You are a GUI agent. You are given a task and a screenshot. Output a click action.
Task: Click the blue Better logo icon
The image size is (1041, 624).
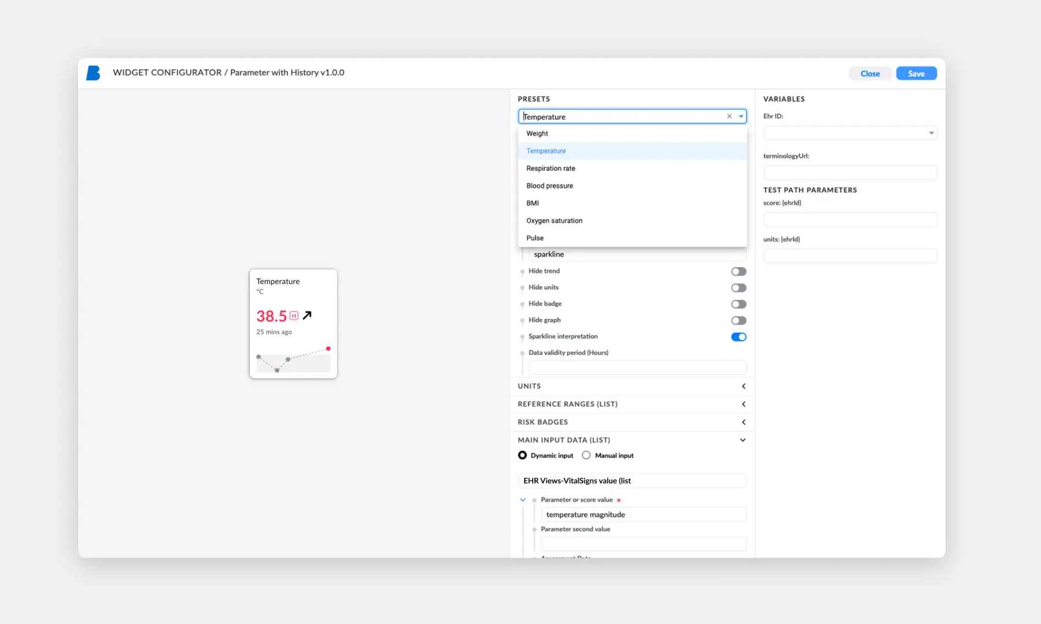(93, 73)
